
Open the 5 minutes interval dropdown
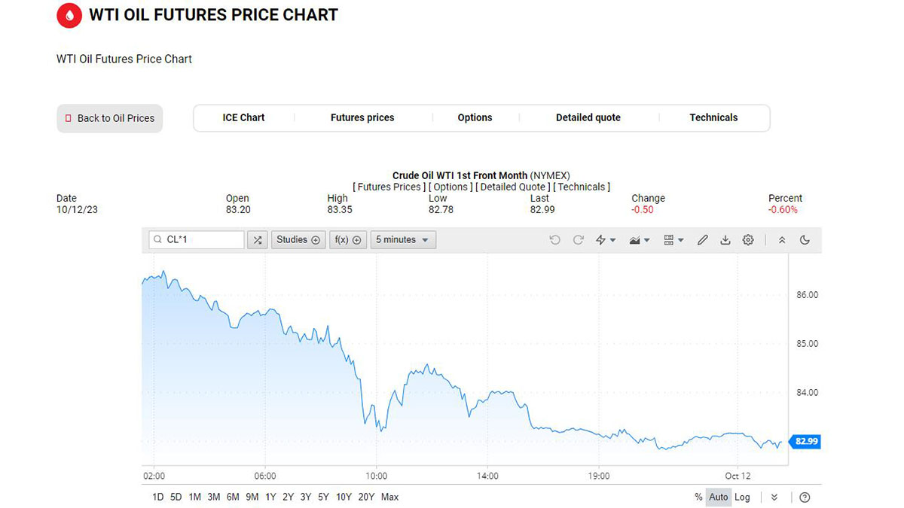click(403, 240)
